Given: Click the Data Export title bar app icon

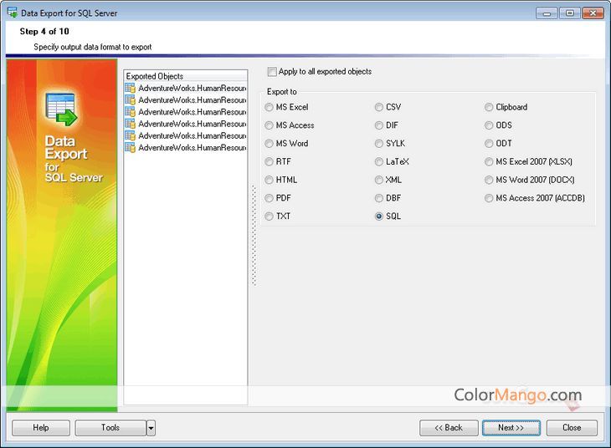Looking at the screenshot, I should tap(12, 13).
